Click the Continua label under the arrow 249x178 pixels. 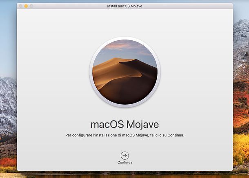124,163
